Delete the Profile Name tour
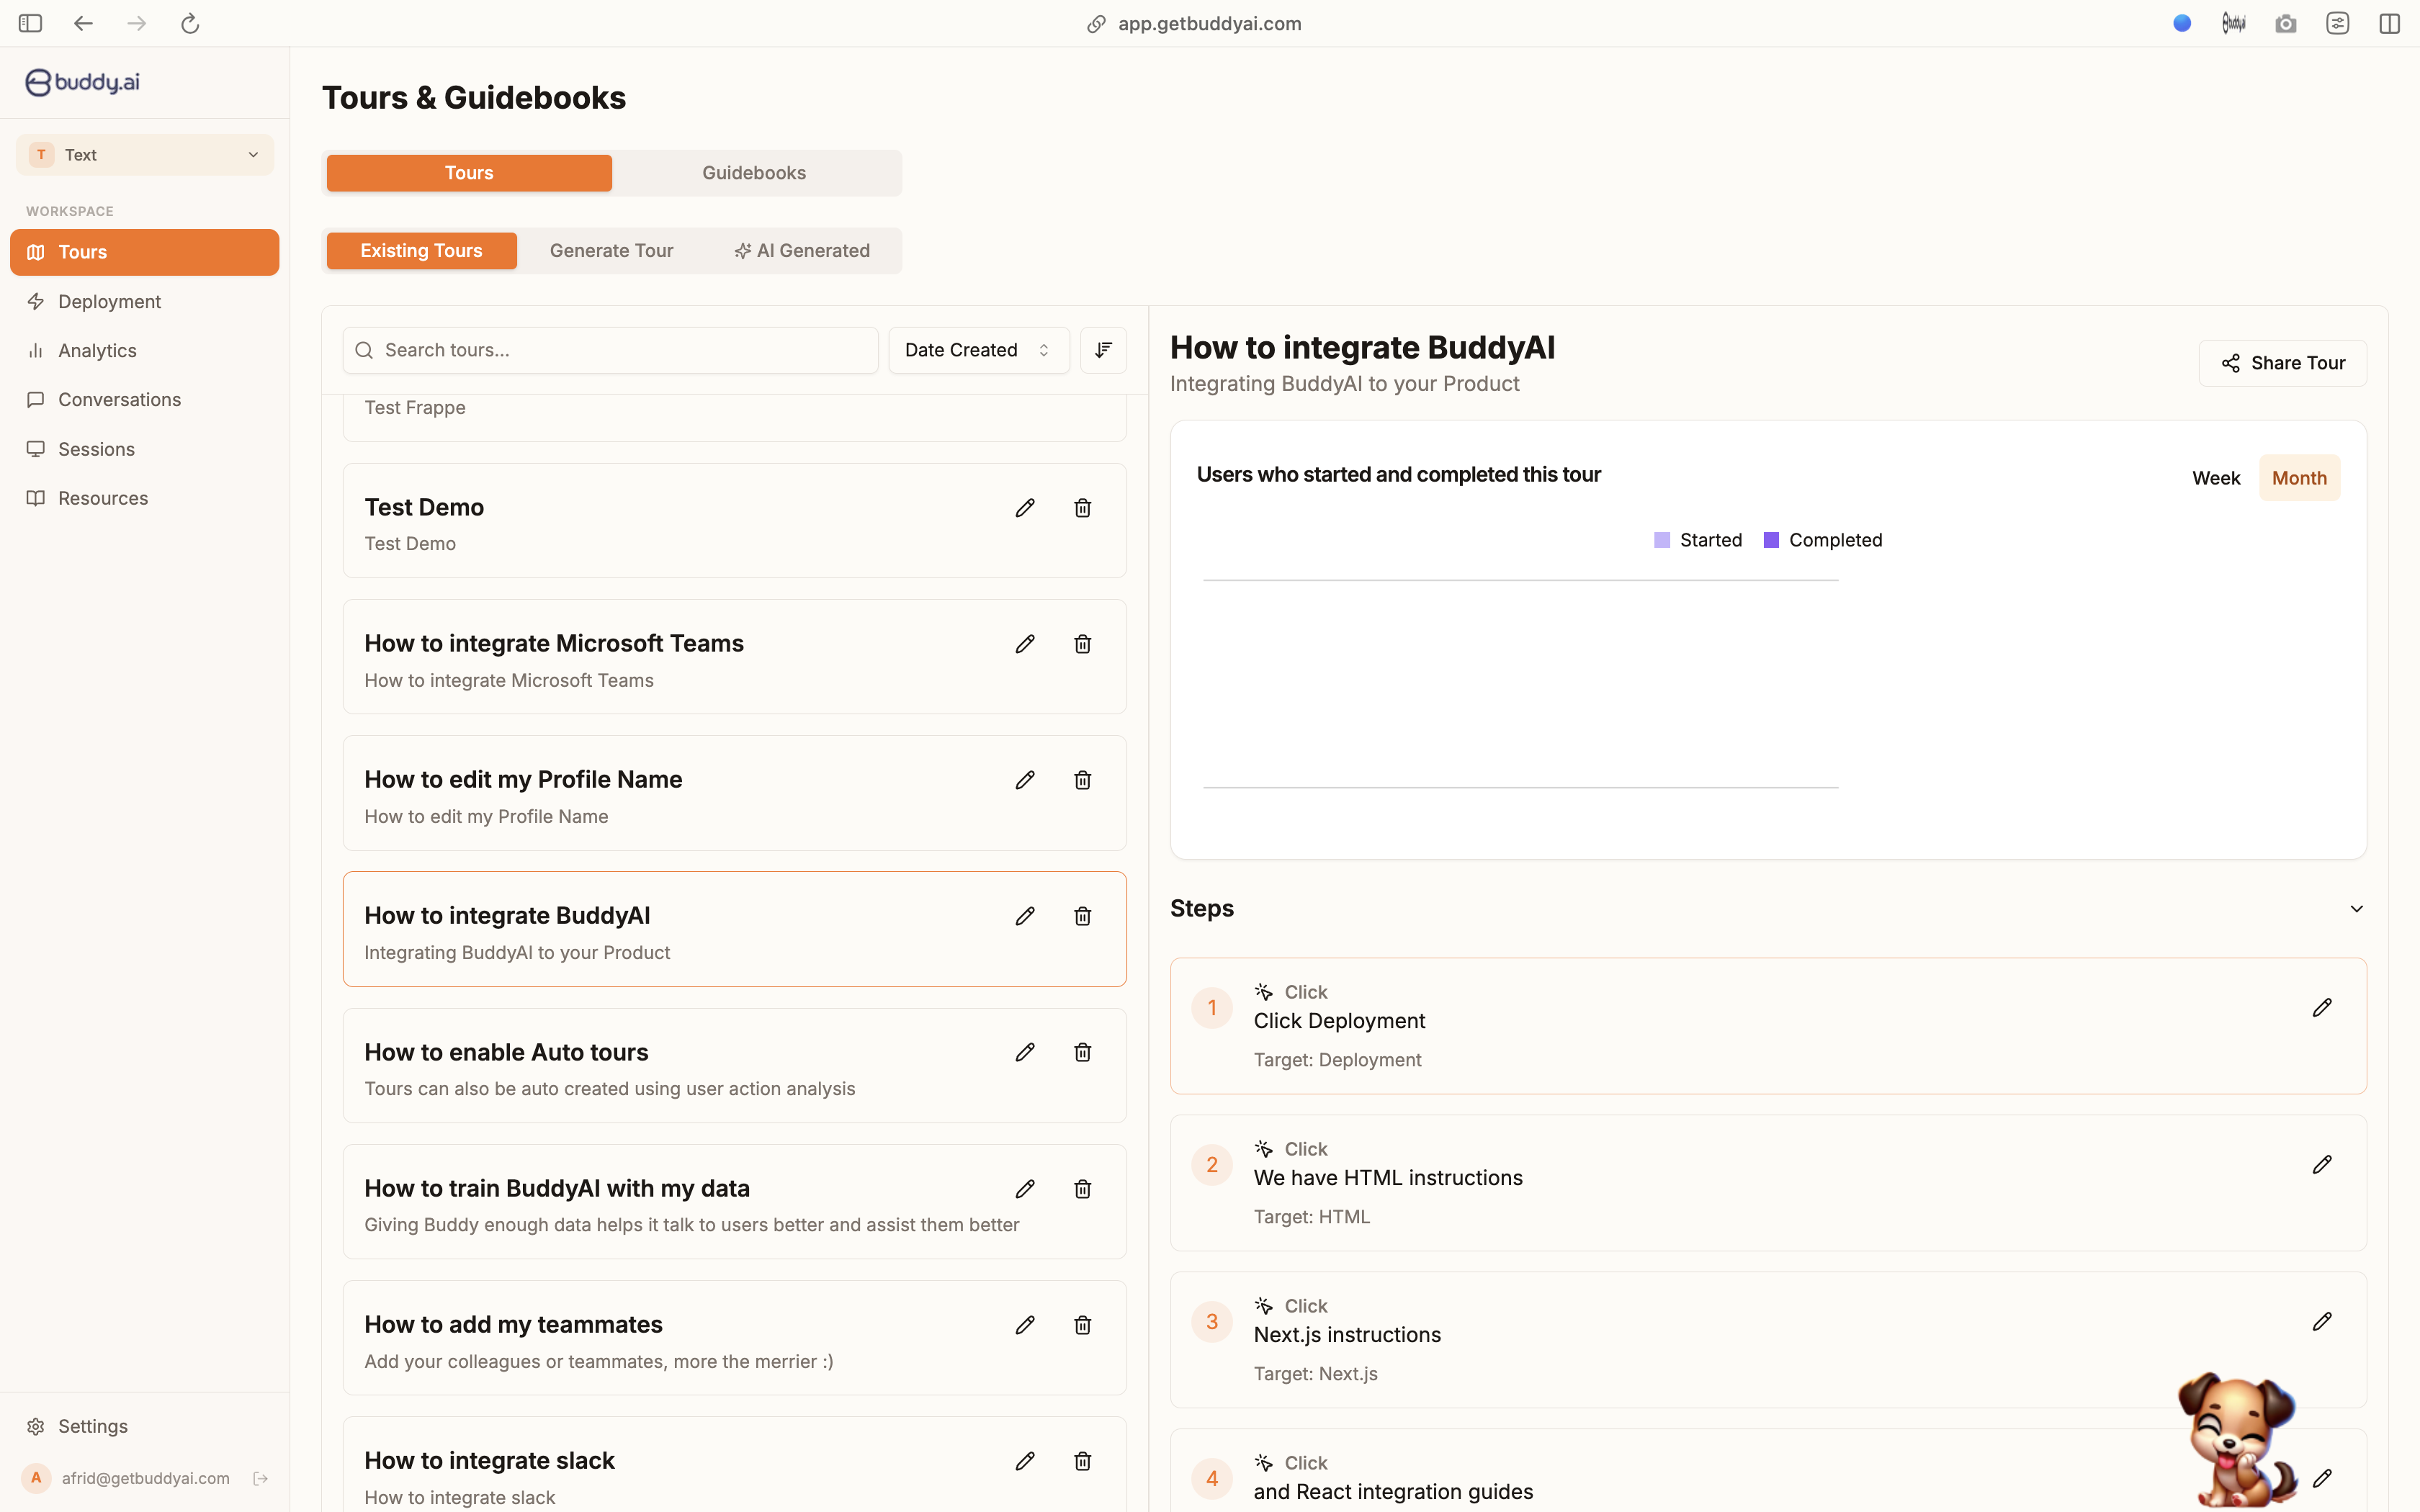This screenshot has width=2420, height=1512. tap(1082, 780)
